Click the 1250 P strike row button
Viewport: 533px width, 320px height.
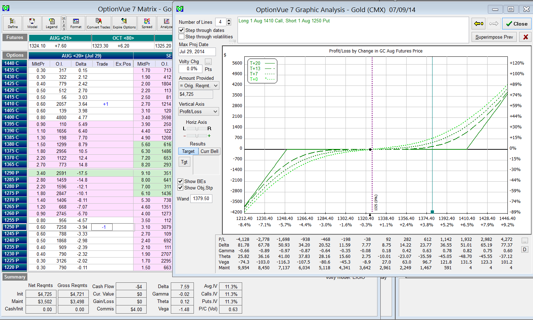pos(15,227)
